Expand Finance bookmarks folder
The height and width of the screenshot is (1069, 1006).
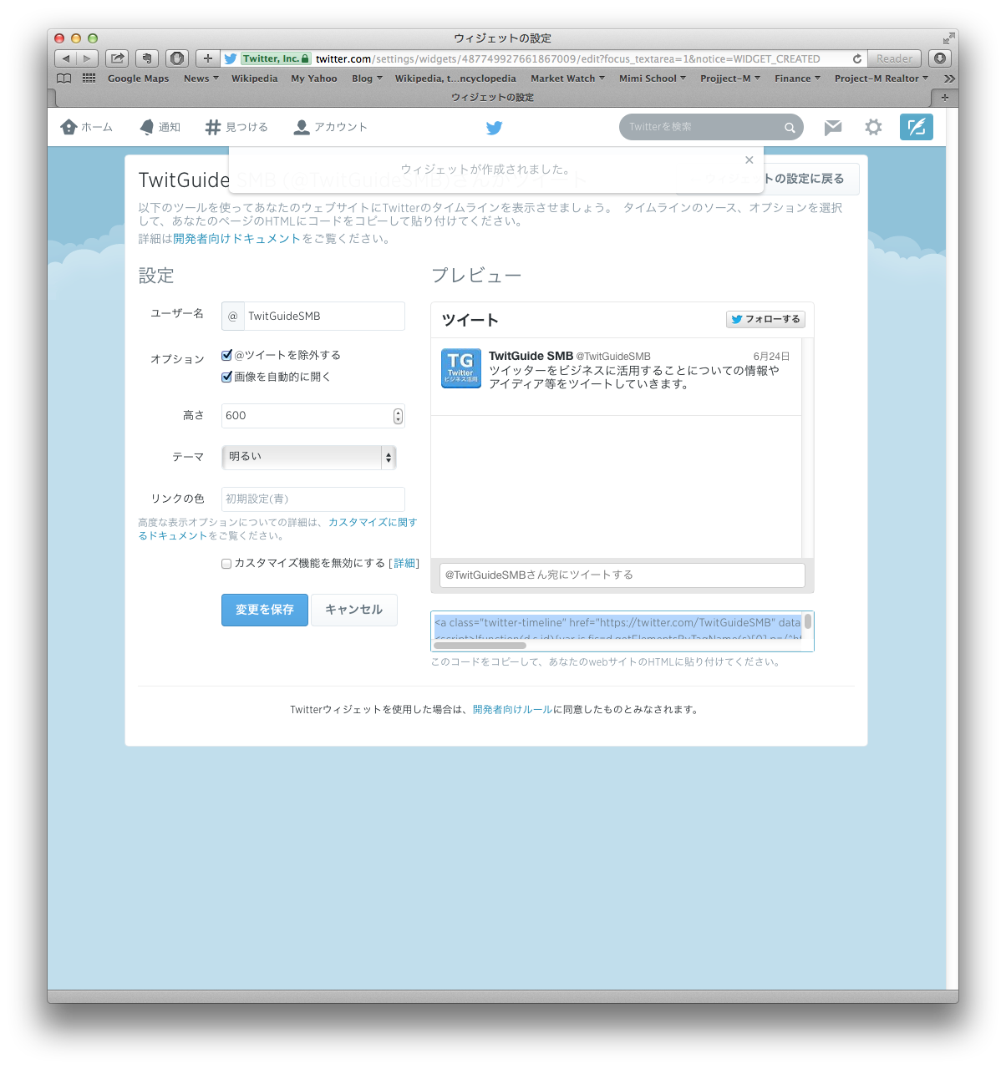[x=797, y=79]
